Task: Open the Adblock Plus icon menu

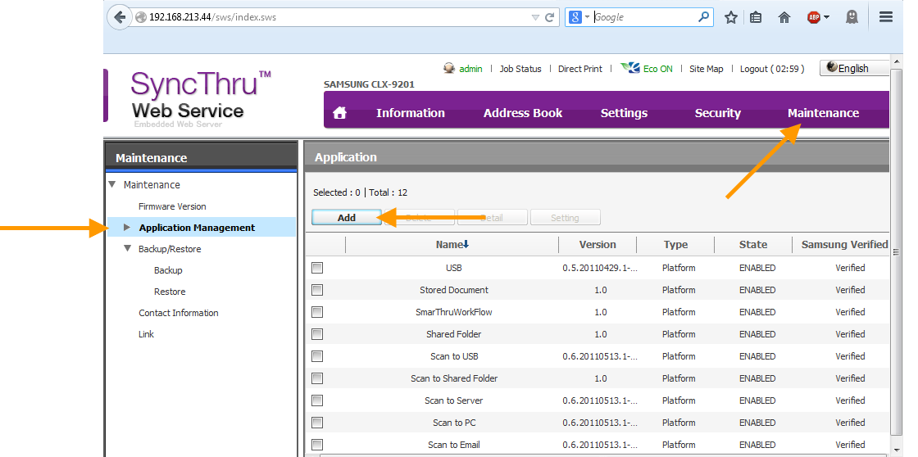Action: (818, 17)
